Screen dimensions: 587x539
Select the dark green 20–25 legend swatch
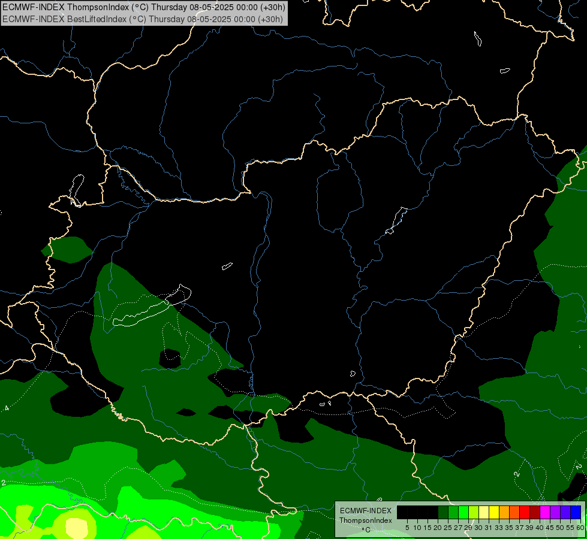(443, 512)
